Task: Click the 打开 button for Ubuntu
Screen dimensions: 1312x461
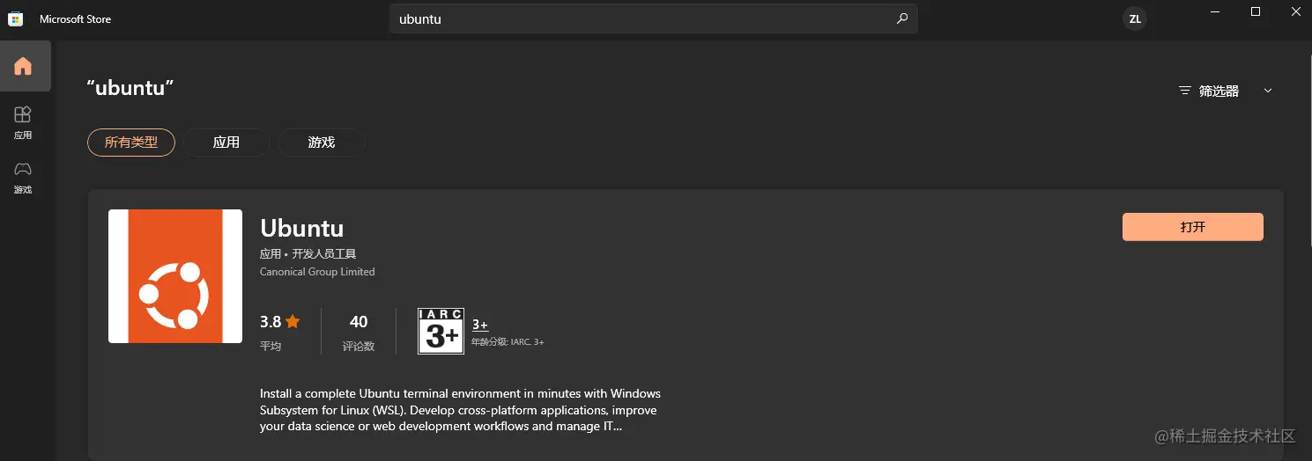Action: tap(1193, 227)
